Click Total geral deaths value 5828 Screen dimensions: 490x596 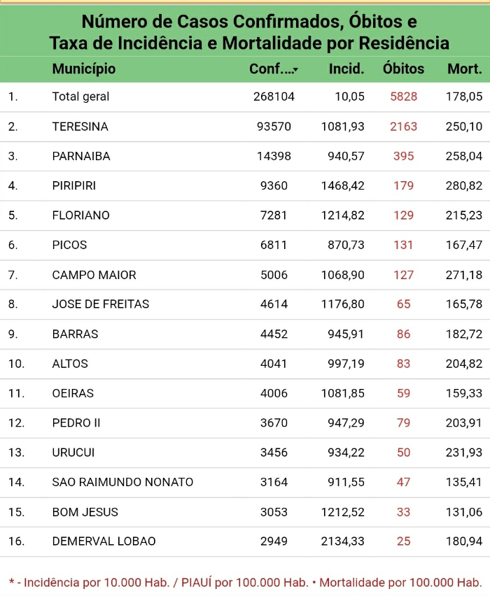(x=404, y=97)
